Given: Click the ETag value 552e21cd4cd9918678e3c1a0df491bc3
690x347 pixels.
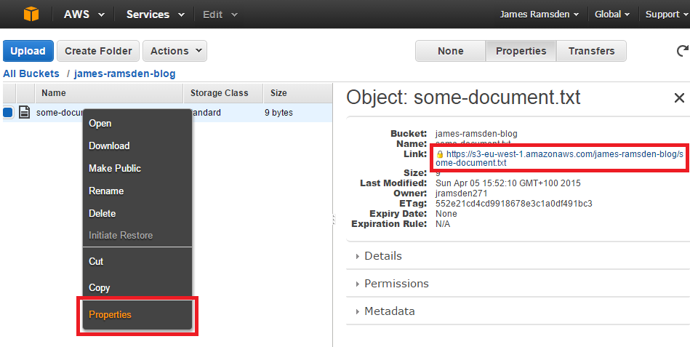Looking at the screenshot, I should [514, 204].
